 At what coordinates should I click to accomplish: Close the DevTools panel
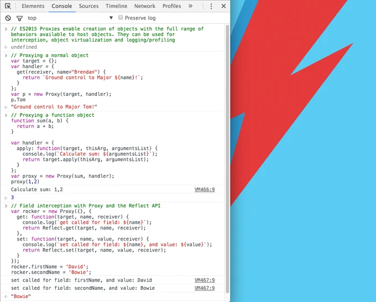tap(223, 6)
